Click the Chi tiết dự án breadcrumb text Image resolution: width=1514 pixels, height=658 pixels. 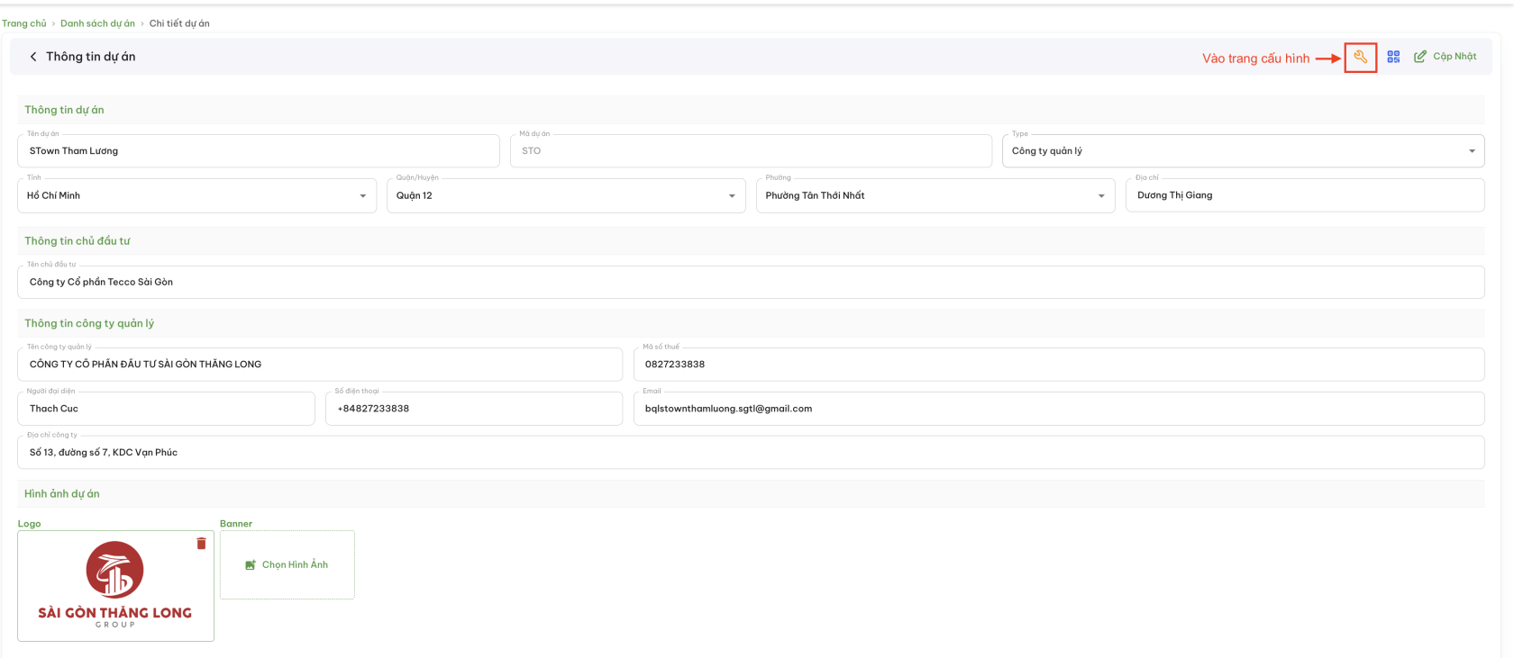tap(179, 23)
